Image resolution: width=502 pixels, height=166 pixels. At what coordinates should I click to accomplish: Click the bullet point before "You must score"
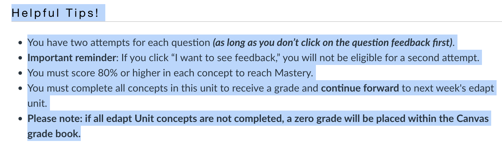pyautogui.click(x=20, y=73)
